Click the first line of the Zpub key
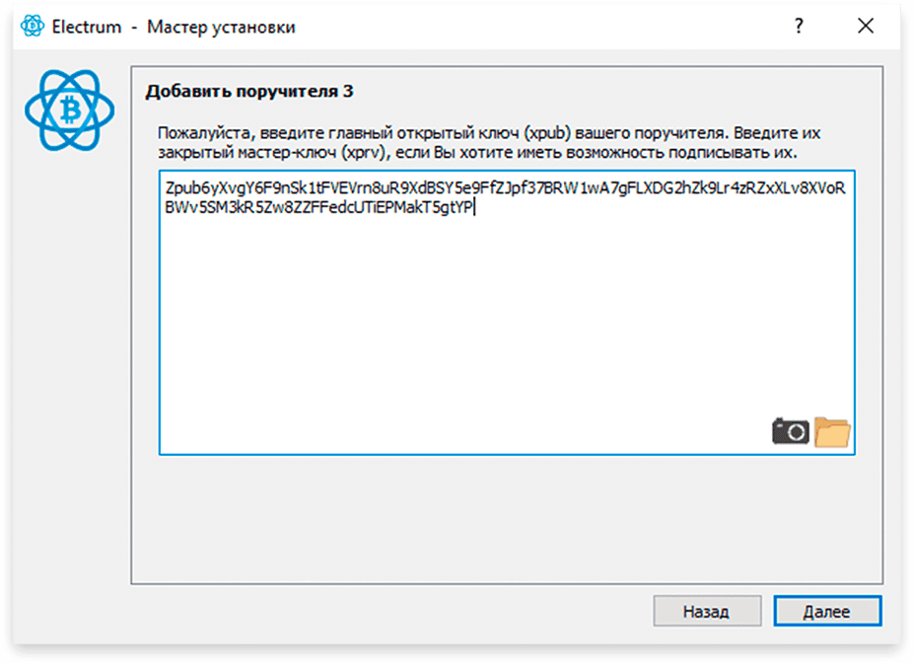The height and width of the screenshot is (663, 913). click(x=506, y=188)
